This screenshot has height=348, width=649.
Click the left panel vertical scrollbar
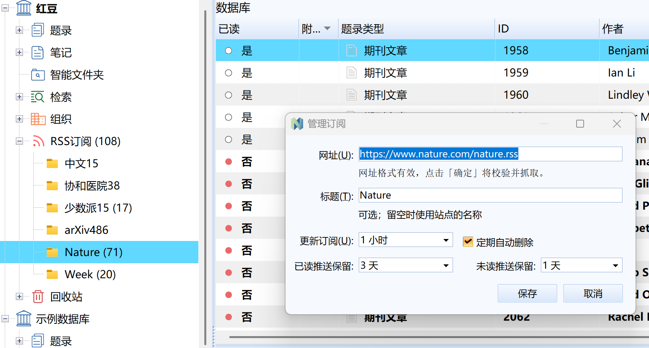pyautogui.click(x=205, y=178)
